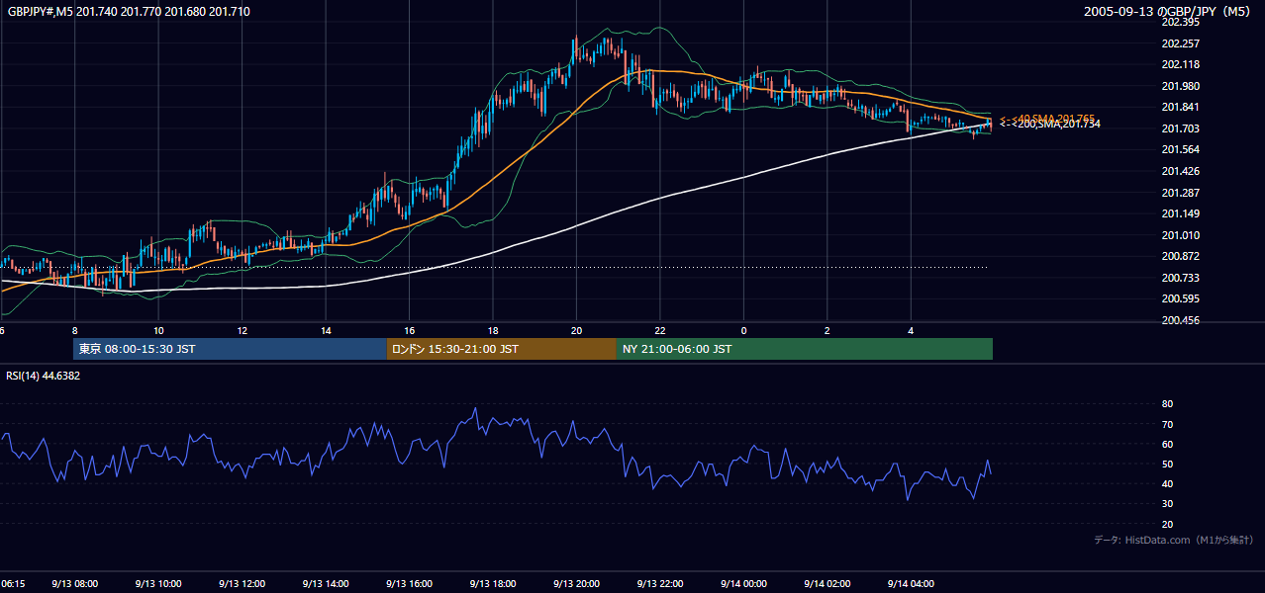
Task: Click the Tokyo 08:00-15:30 JST session bar
Action: (x=230, y=349)
